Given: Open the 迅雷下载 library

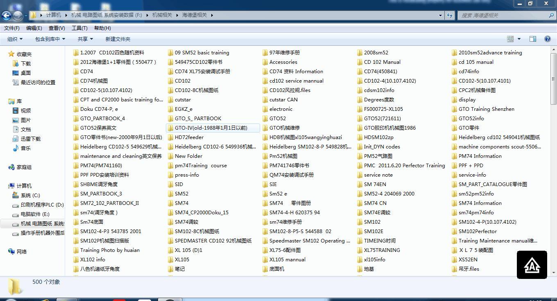Looking at the screenshot, I should tap(26, 139).
